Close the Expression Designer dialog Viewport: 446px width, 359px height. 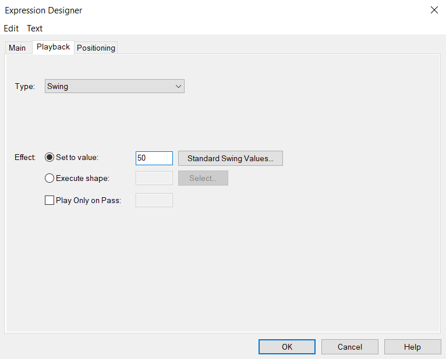coord(433,10)
